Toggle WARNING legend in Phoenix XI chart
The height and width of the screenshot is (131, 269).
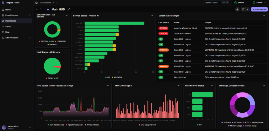click(117, 77)
